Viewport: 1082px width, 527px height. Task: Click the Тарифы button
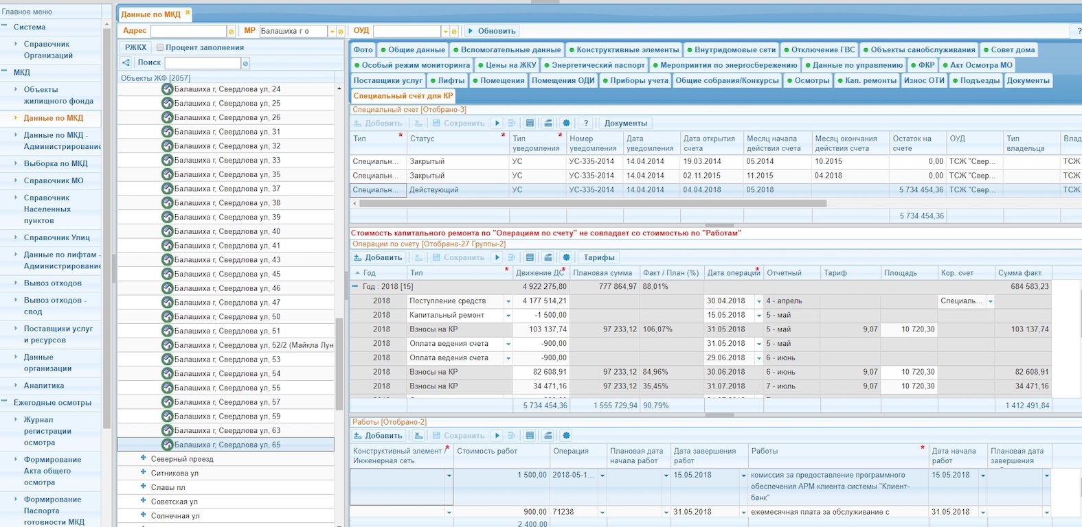pyautogui.click(x=599, y=258)
